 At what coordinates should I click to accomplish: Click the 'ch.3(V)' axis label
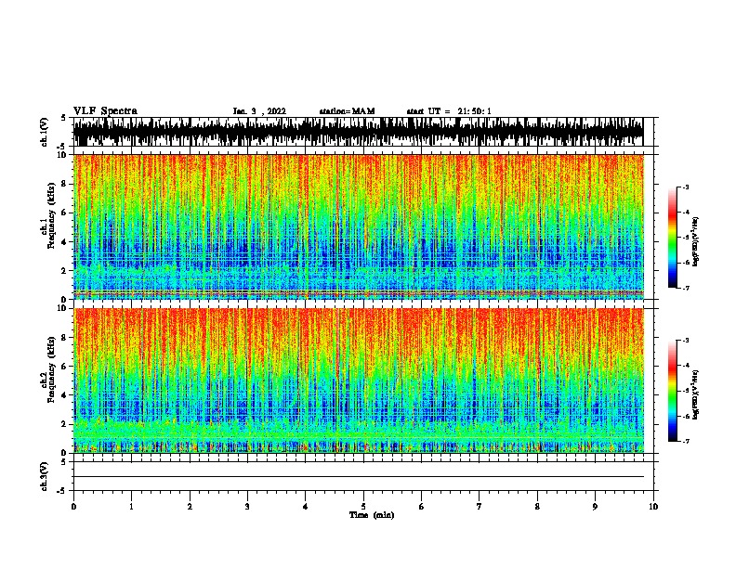(x=45, y=476)
